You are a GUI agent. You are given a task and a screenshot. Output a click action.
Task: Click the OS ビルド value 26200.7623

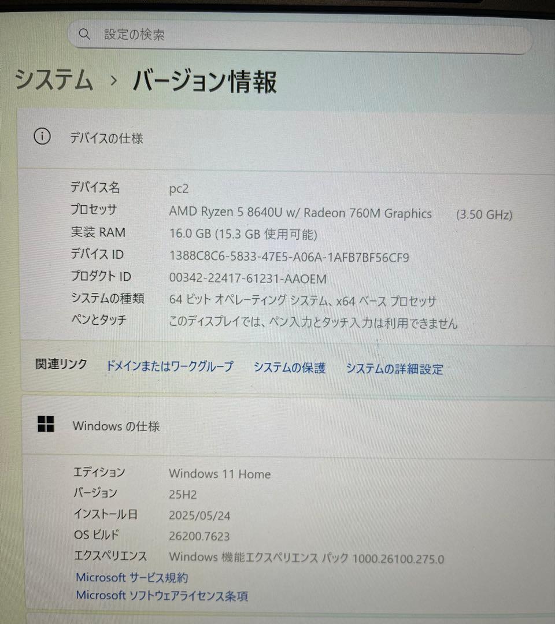coord(199,536)
